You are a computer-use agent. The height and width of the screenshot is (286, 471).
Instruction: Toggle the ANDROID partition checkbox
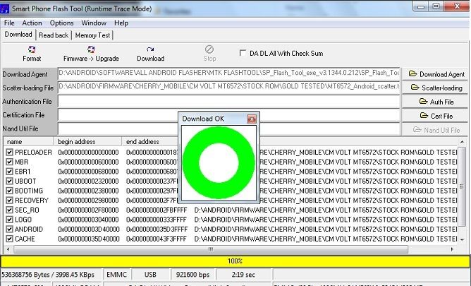point(9,229)
